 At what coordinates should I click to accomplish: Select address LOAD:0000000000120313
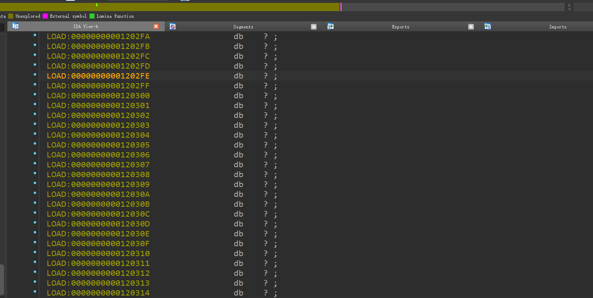pos(98,283)
